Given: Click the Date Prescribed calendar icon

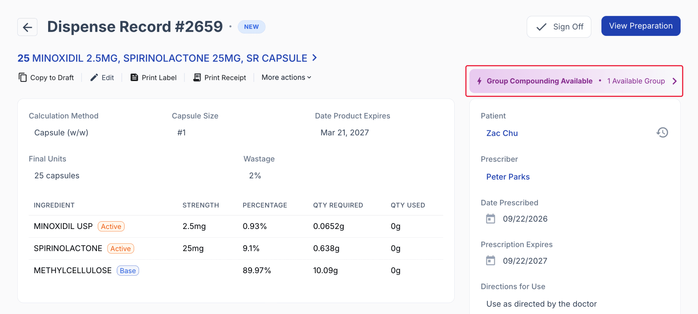Looking at the screenshot, I should (490, 219).
